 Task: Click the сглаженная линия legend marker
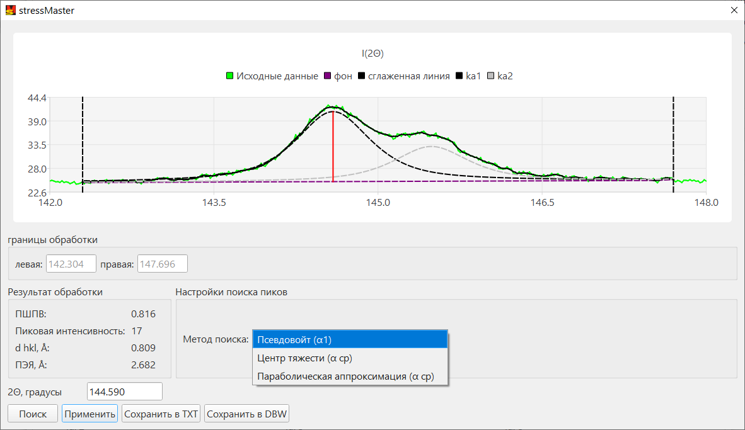(x=362, y=76)
